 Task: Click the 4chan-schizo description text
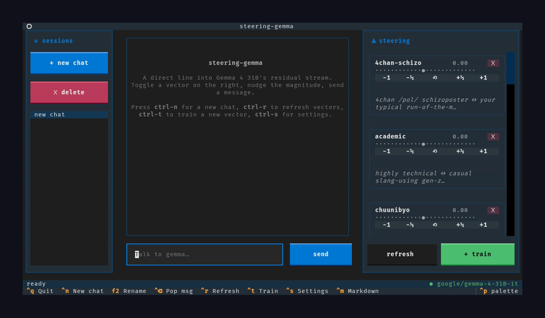click(x=435, y=103)
